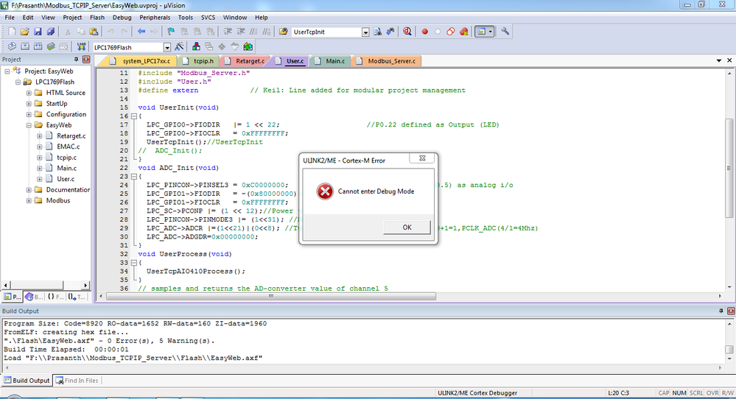Start/Stop Debug Session magnifier icon
736x399 pixels.
[407, 32]
